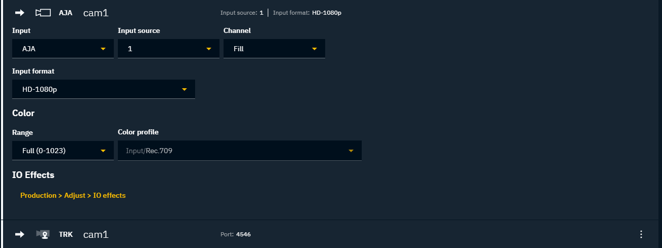Click the cam1 name in the AJA header
The height and width of the screenshot is (248, 662).
[x=96, y=13]
